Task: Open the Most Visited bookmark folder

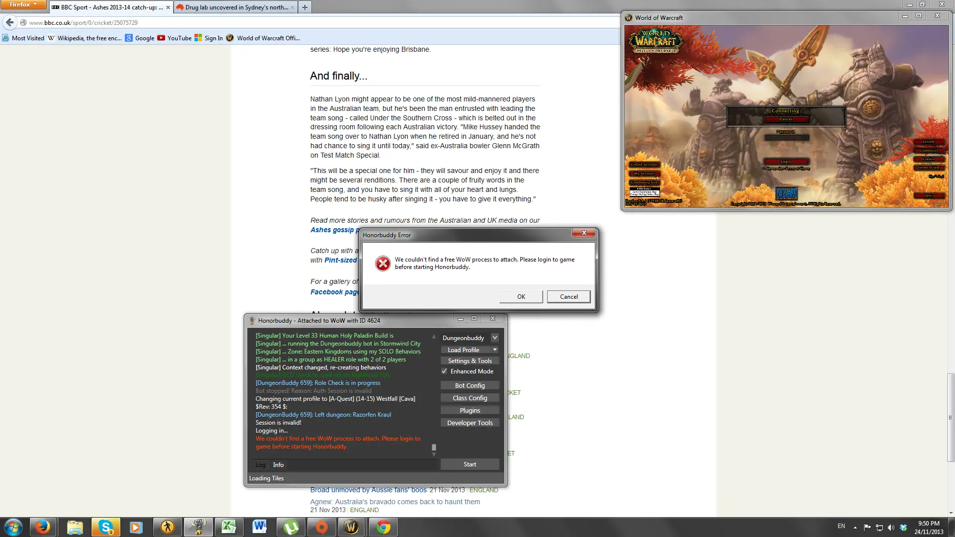Action: point(23,38)
